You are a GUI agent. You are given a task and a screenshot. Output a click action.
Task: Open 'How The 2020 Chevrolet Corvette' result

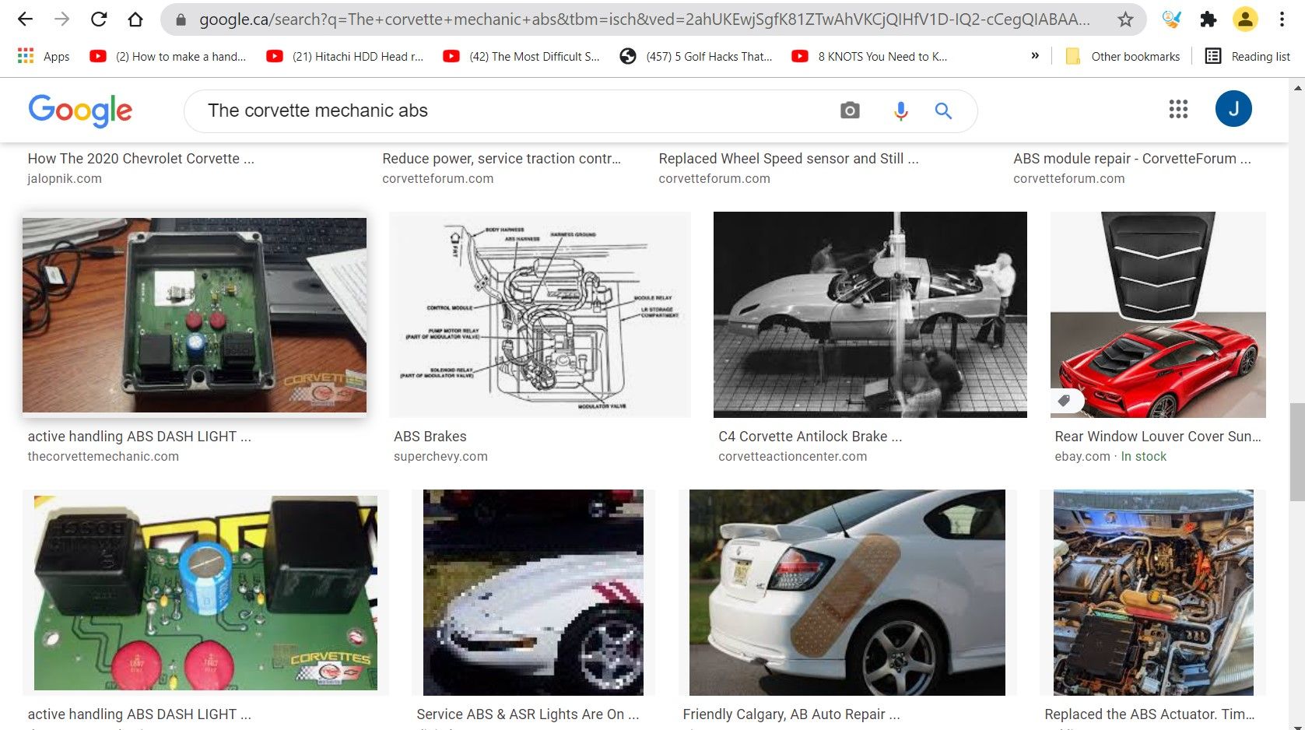141,159
